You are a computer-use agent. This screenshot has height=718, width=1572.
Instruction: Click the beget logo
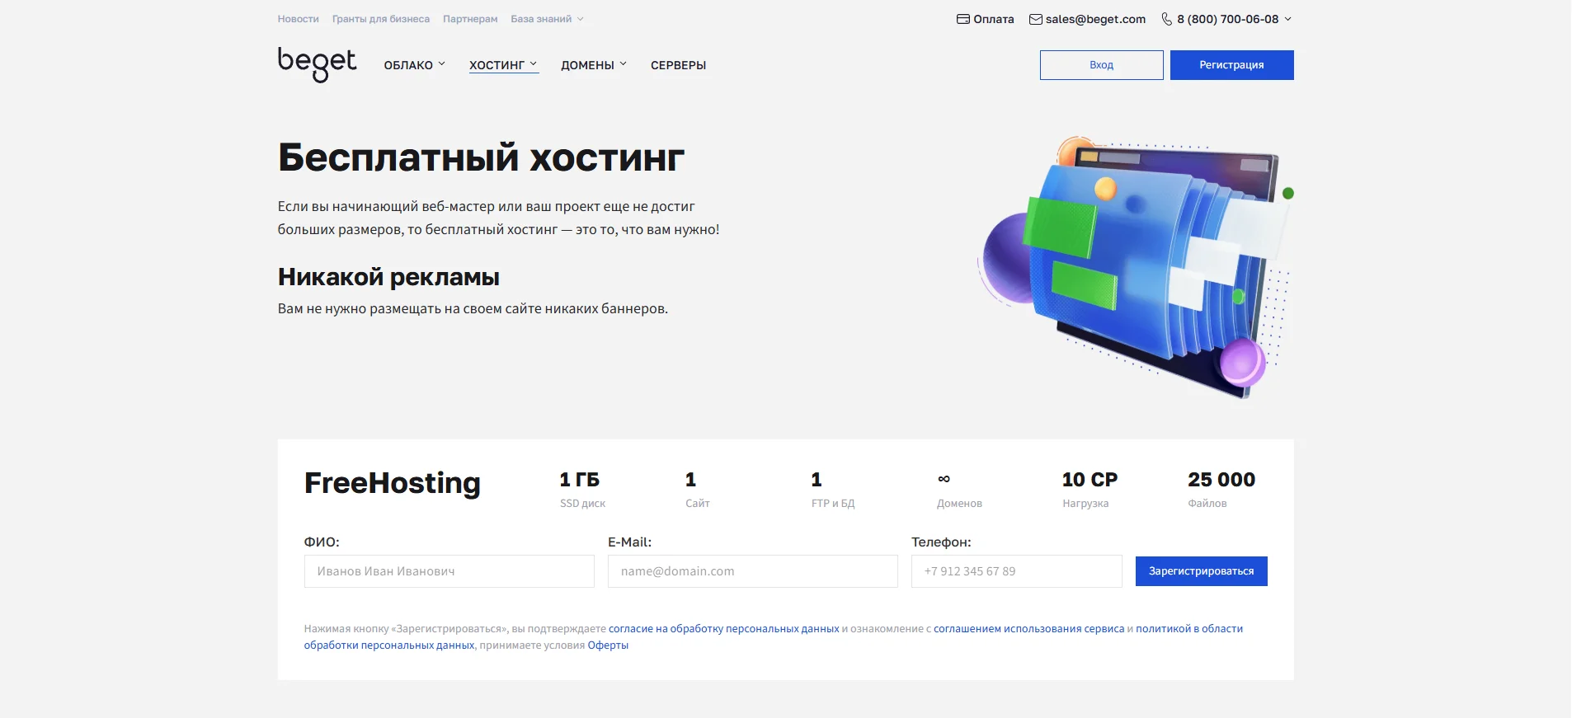point(317,64)
